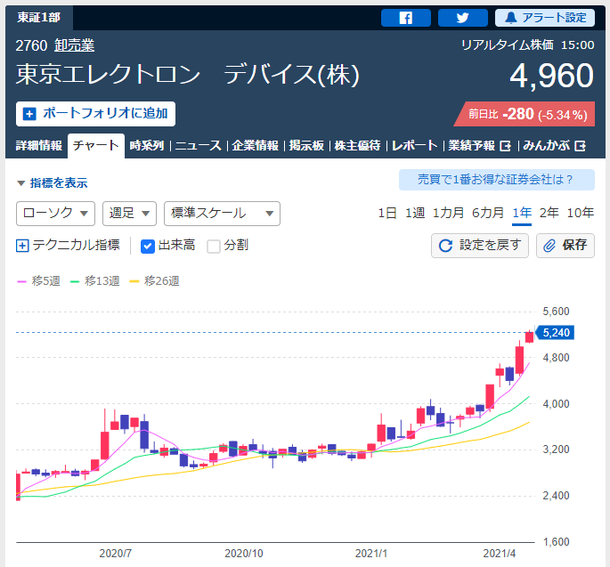Collapse 指標を表示 section
The width and height of the screenshot is (610, 567).
click(53, 182)
